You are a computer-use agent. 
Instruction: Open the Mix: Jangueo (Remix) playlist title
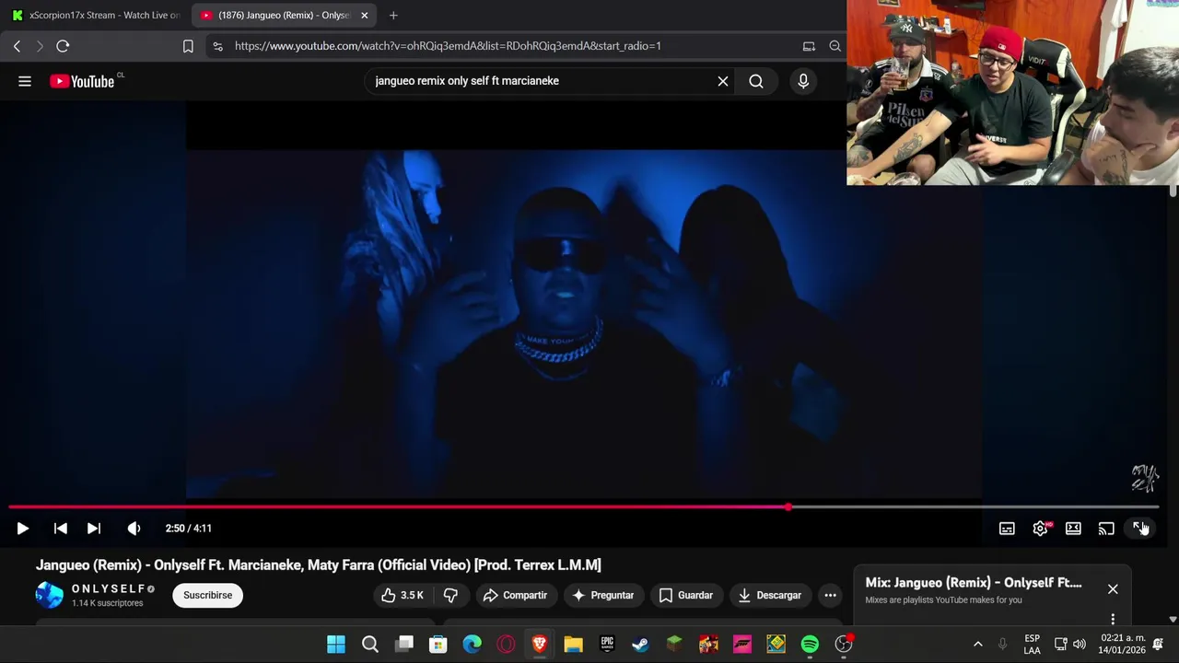tap(974, 583)
